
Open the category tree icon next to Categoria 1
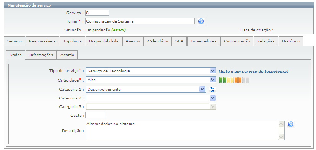212,90
